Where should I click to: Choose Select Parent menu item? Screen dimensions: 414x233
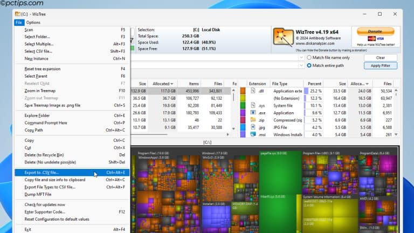pyautogui.click(x=72, y=76)
